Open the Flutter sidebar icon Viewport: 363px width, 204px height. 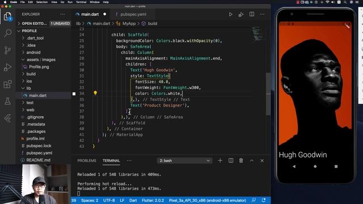[7, 118]
